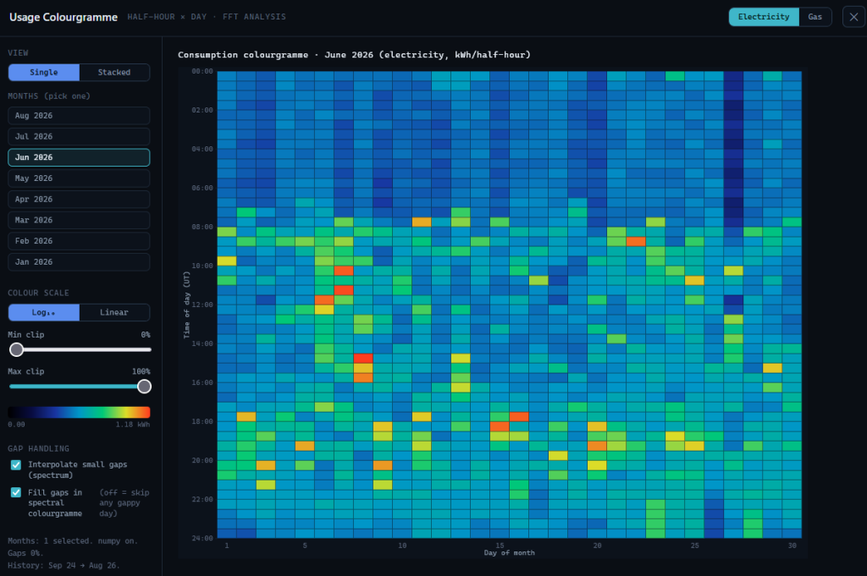Toggle Fill gaps in spectral colourgramme
The height and width of the screenshot is (576, 867).
tap(16, 492)
